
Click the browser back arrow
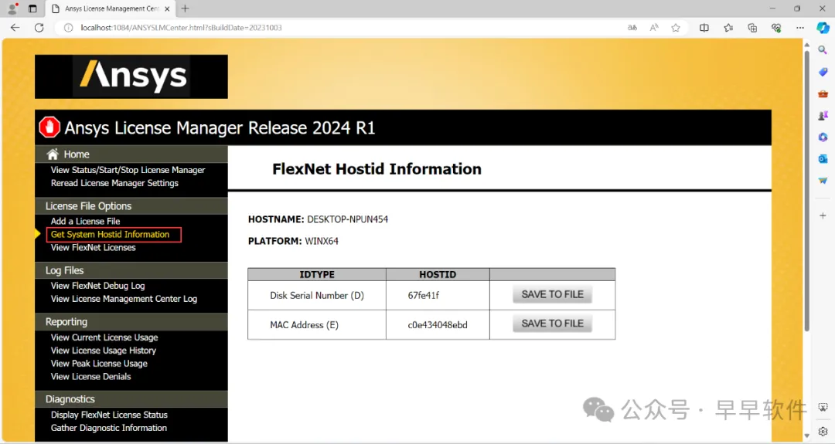(15, 28)
